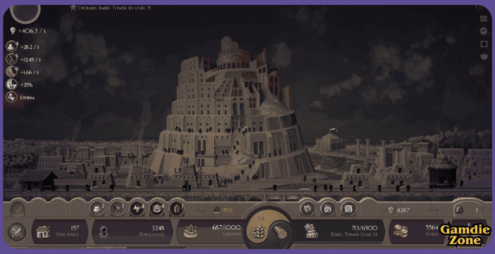Click the 'Storm' label
This screenshot has height=254, width=495.
pos(27,97)
